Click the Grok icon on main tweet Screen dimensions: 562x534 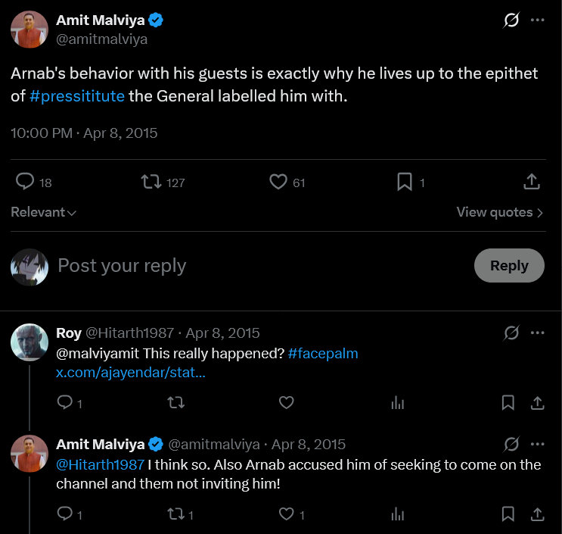point(511,20)
